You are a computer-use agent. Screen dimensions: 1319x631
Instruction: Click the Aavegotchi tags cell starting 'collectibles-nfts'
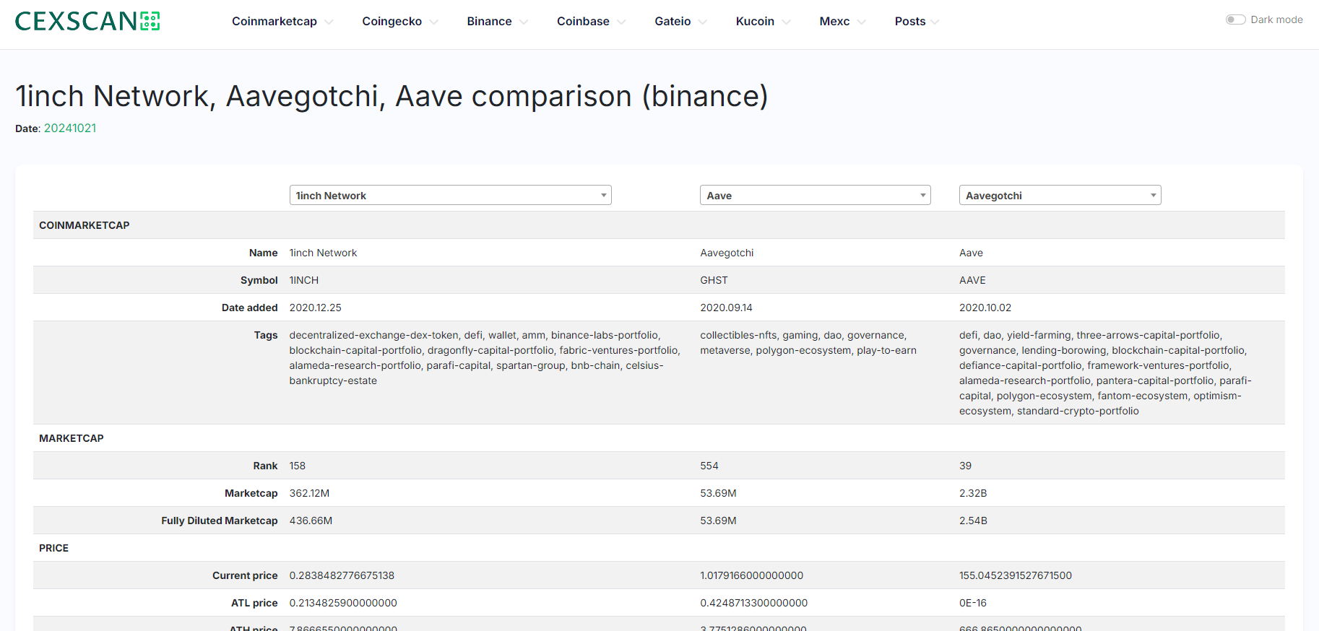pos(808,343)
